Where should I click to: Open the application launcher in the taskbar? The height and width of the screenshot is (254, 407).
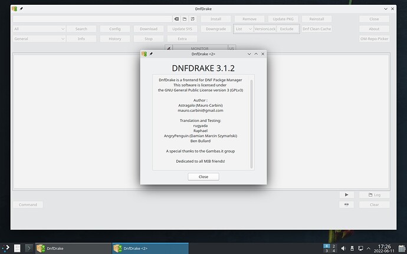click(6, 248)
